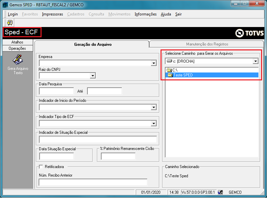Open the Impressoras menu
Image resolution: width=267 pixels, height=198 pixels.
tap(52, 14)
